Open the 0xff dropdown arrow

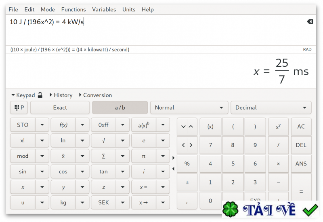tap(123, 125)
